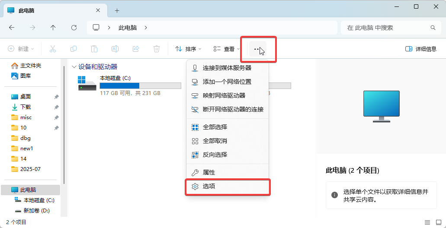Screen dimensions: 446x228
Task: Click the C: drive usage bar
Action: [140, 86]
